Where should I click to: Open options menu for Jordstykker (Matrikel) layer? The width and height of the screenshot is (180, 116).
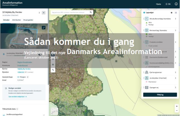176,78
